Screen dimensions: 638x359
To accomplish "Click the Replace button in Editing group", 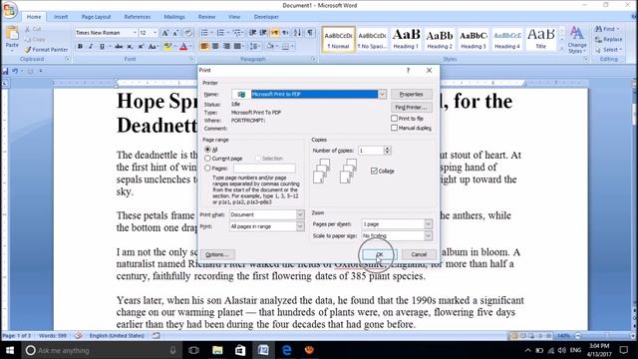I will click(609, 39).
